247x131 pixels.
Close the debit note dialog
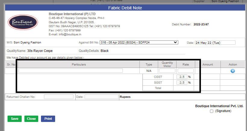[x=31, y=119]
